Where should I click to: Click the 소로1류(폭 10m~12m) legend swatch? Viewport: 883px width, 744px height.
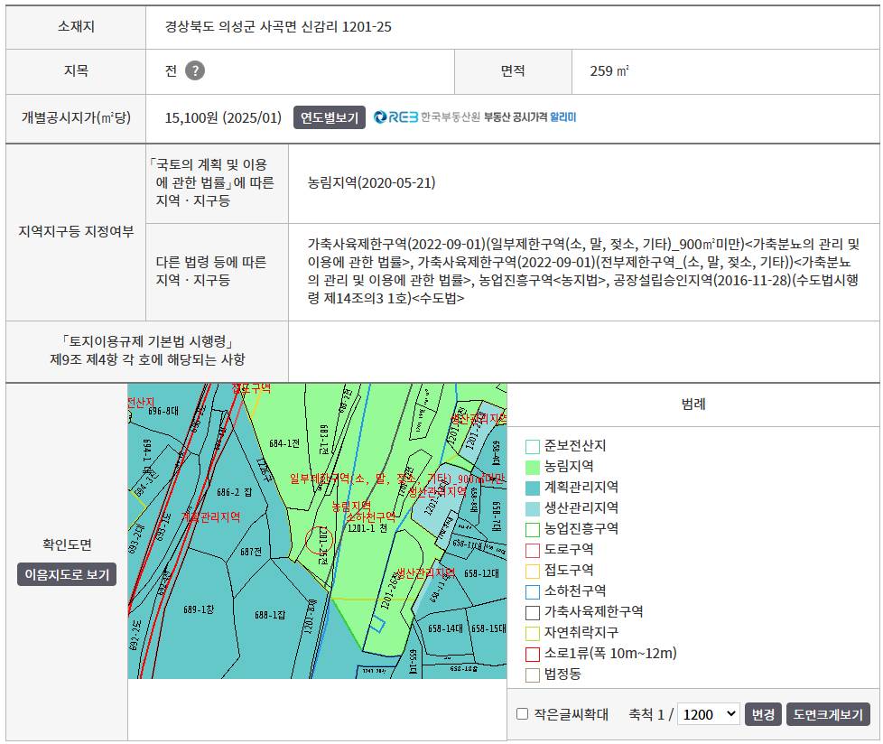pyautogui.click(x=532, y=654)
